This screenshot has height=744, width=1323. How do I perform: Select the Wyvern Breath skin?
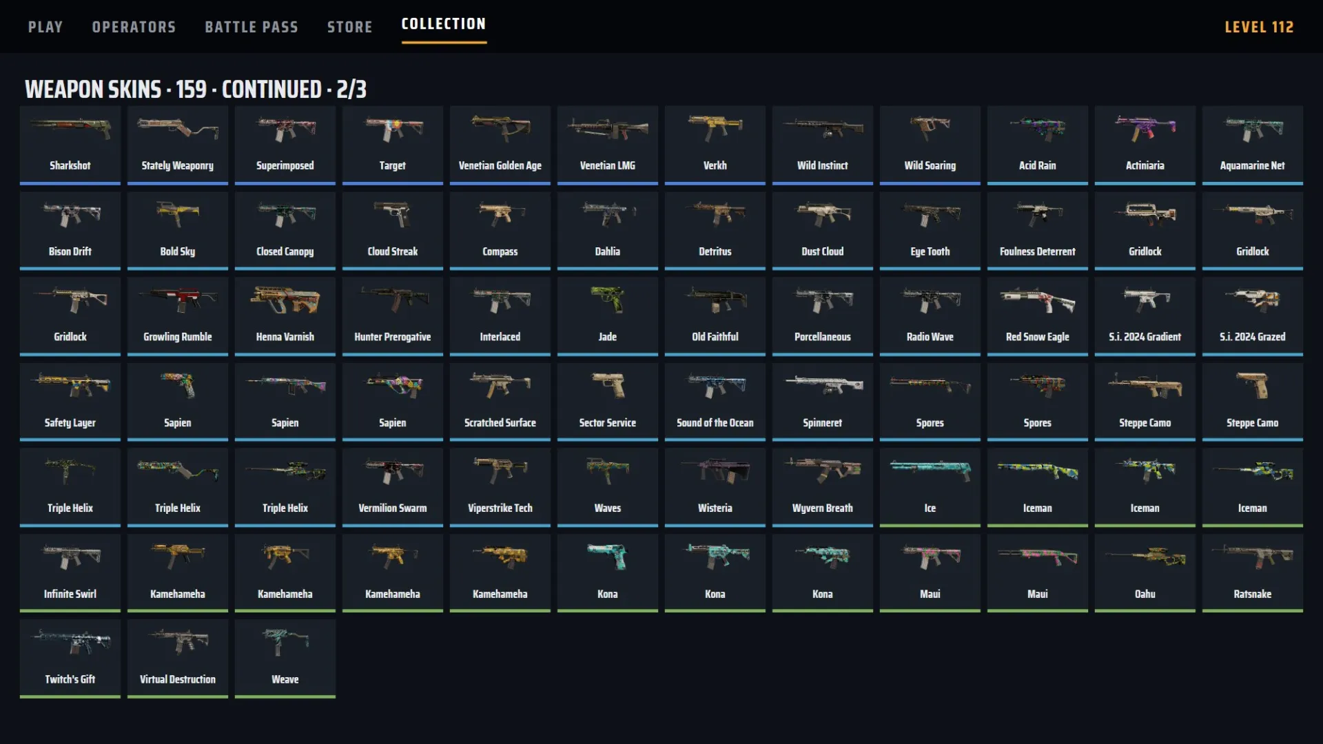point(822,487)
